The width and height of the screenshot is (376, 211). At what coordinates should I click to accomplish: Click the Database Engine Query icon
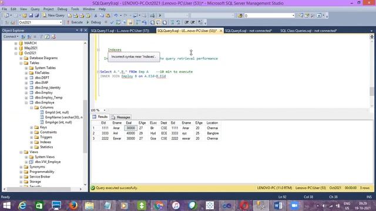pyautogui.click(x=69, y=16)
